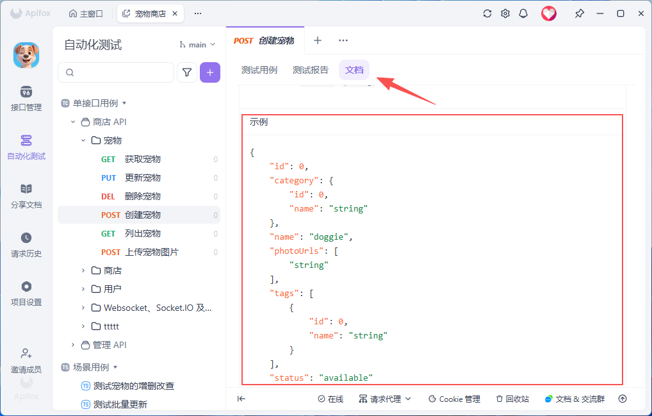This screenshot has width=652, height=416.
Task: Open the 请求代理 dropdown
Action: pos(385,399)
